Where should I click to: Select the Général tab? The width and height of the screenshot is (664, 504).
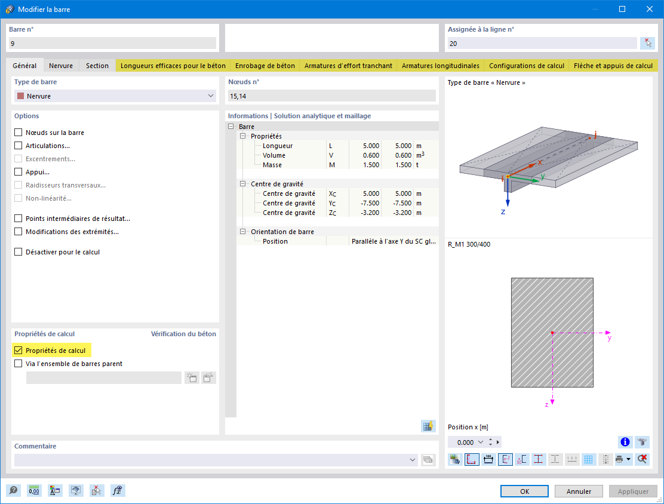coord(24,65)
